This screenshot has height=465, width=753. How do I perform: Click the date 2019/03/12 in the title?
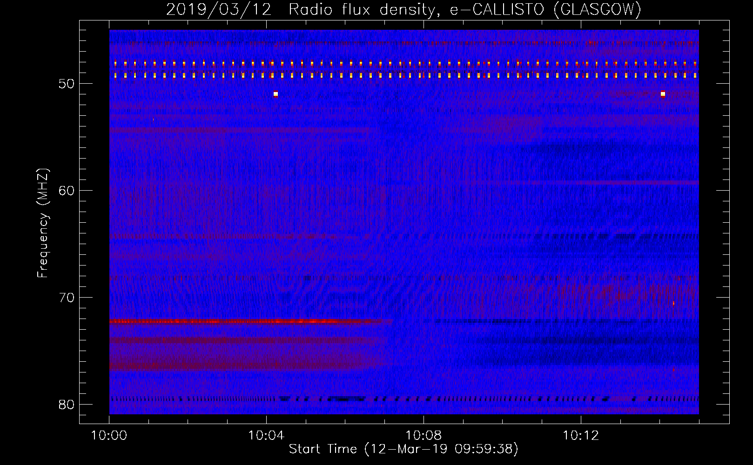(219, 9)
